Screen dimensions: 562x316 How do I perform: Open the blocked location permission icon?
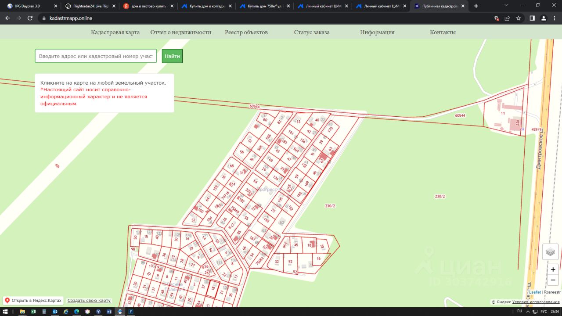[496, 18]
